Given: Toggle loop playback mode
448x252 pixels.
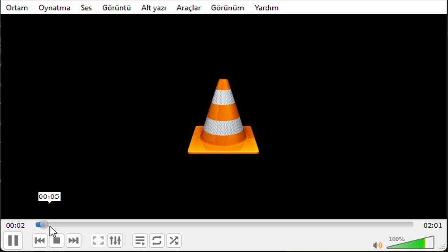Looking at the screenshot, I should coord(156,240).
